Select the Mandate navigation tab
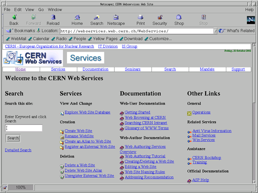 tap(207, 69)
